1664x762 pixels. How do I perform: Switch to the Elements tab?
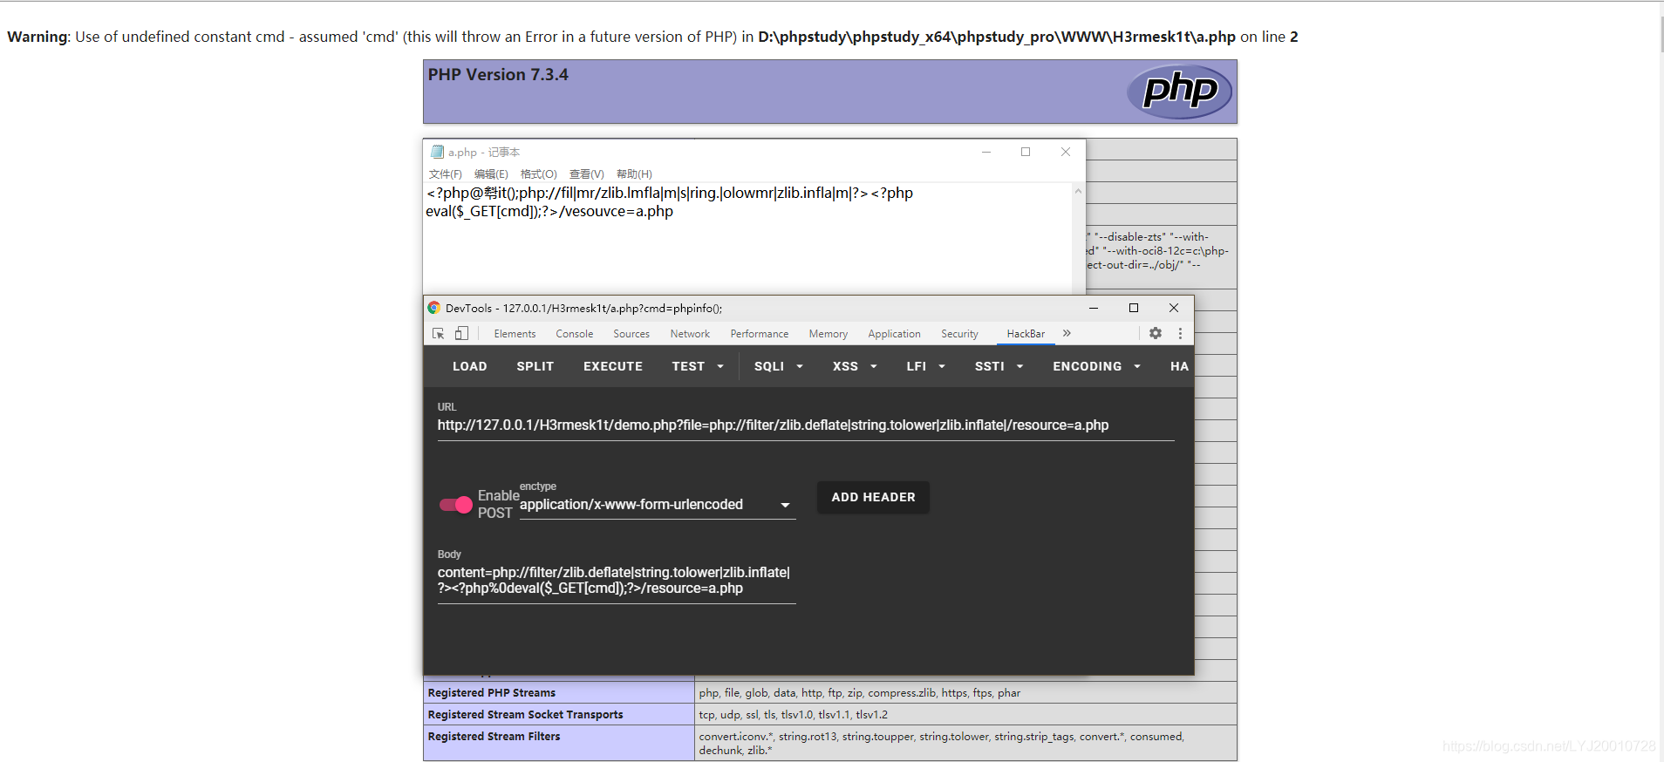click(x=515, y=334)
